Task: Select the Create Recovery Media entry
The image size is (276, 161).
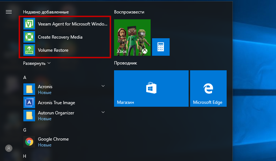Action: point(65,37)
